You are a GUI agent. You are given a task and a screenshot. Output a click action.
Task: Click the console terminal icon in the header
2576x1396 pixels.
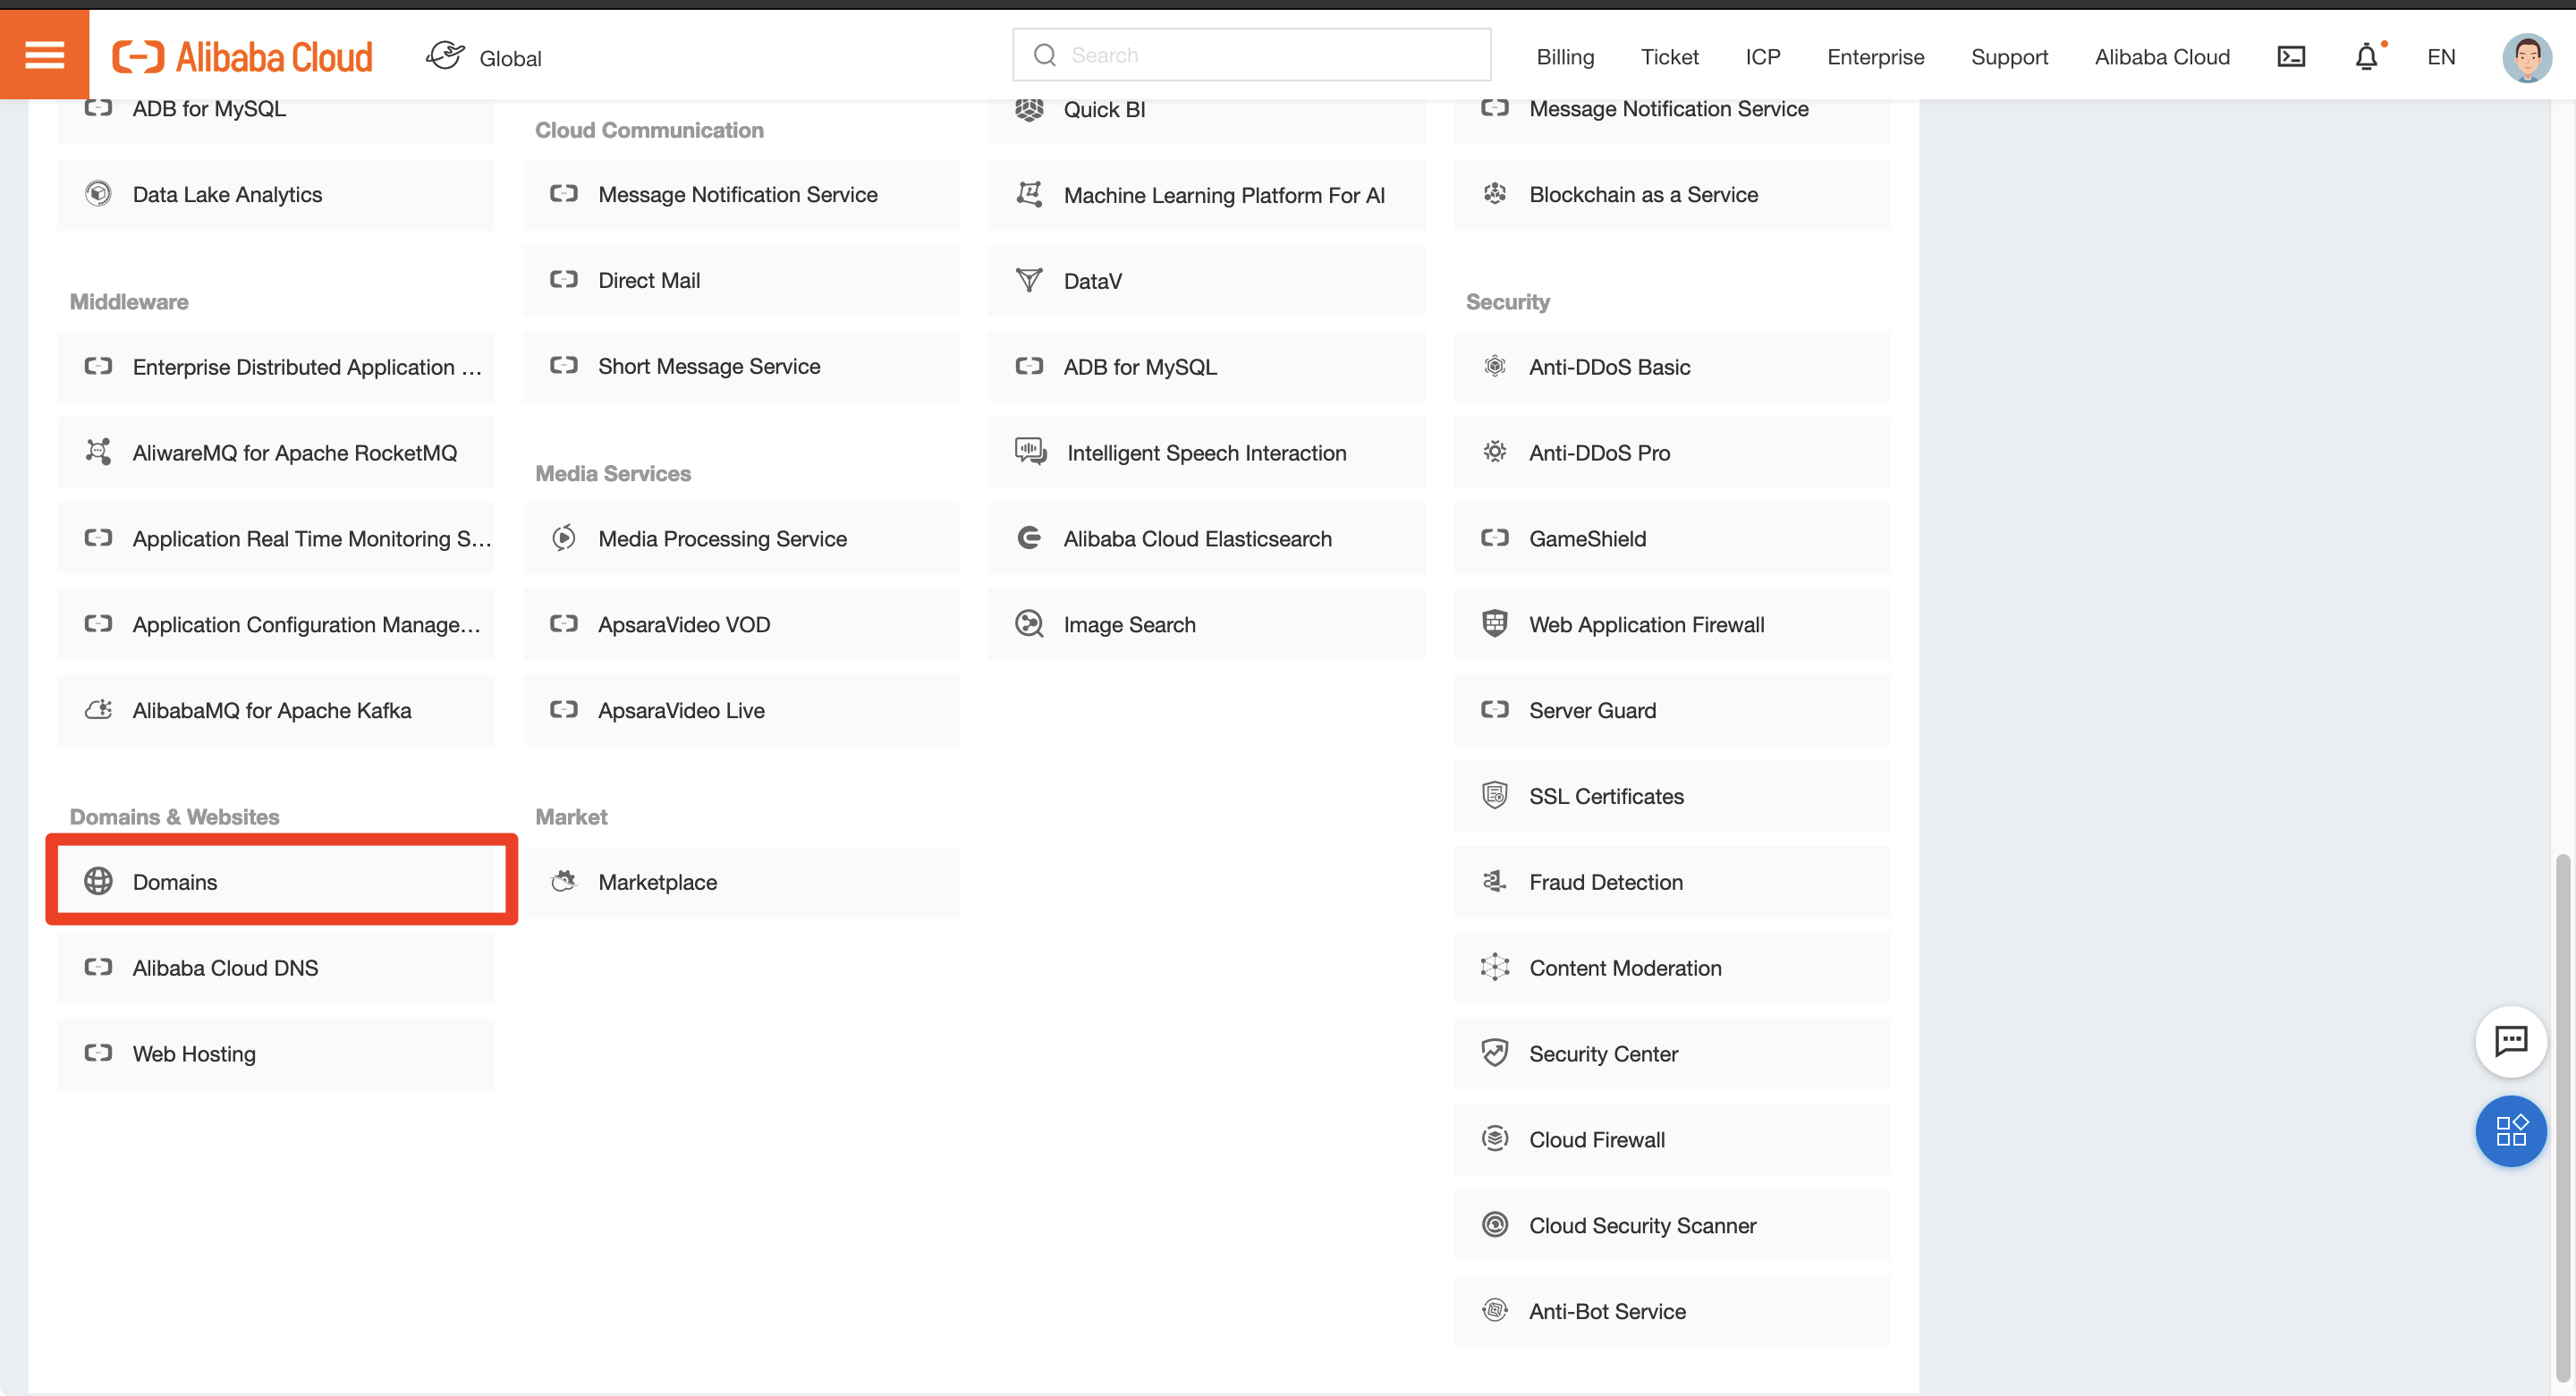tap(2291, 56)
